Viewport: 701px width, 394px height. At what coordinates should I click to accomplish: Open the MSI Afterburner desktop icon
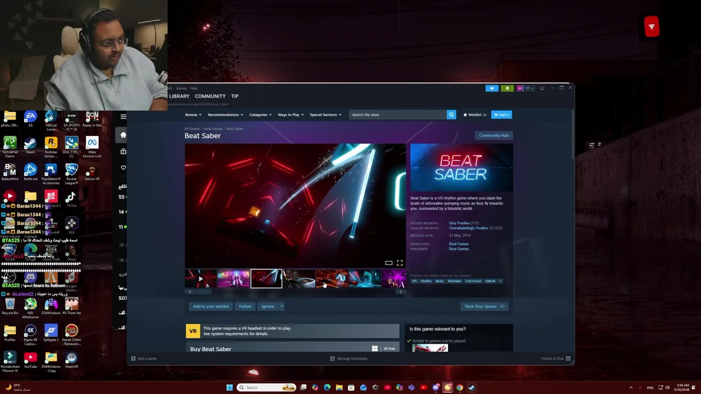tap(30, 309)
